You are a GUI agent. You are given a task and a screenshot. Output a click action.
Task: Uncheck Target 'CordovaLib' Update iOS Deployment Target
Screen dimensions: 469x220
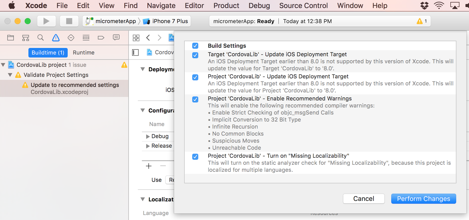(x=195, y=55)
